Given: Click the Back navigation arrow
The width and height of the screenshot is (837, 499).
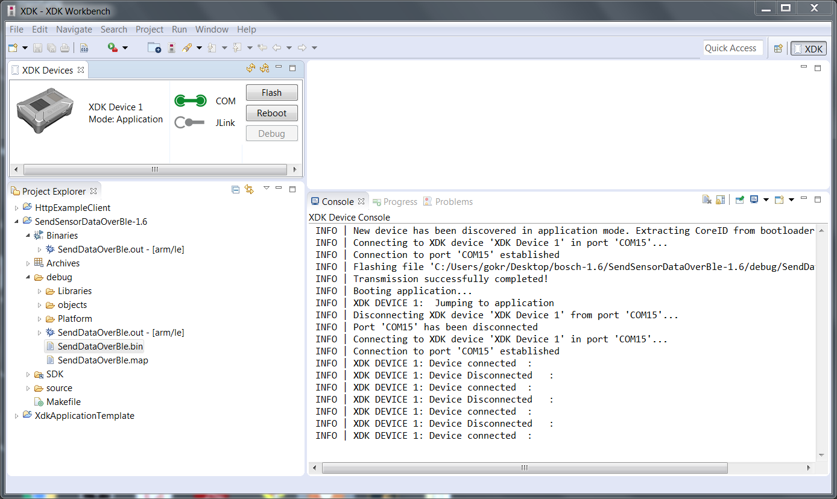Looking at the screenshot, I should pyautogui.click(x=277, y=48).
